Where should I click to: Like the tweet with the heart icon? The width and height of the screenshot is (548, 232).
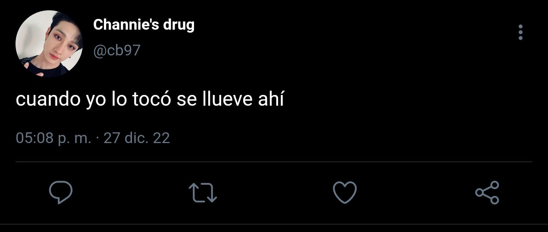click(345, 192)
